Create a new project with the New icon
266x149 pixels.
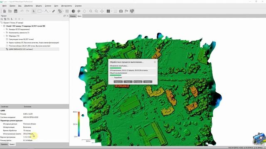click(5, 11)
